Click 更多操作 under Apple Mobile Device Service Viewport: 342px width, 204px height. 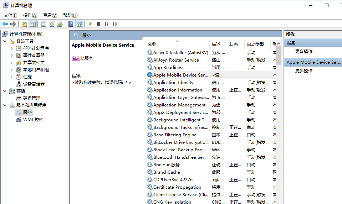pos(304,71)
